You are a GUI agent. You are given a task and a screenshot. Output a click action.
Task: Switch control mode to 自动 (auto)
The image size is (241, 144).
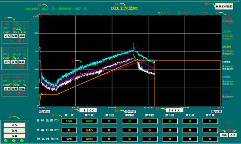(224, 135)
